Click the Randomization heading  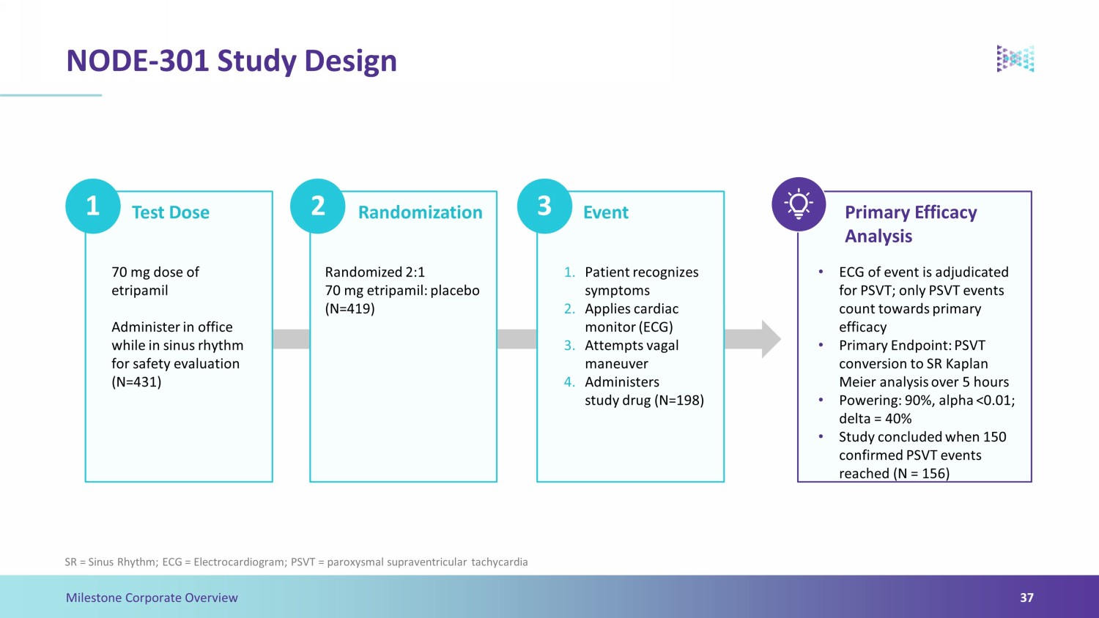coord(420,212)
